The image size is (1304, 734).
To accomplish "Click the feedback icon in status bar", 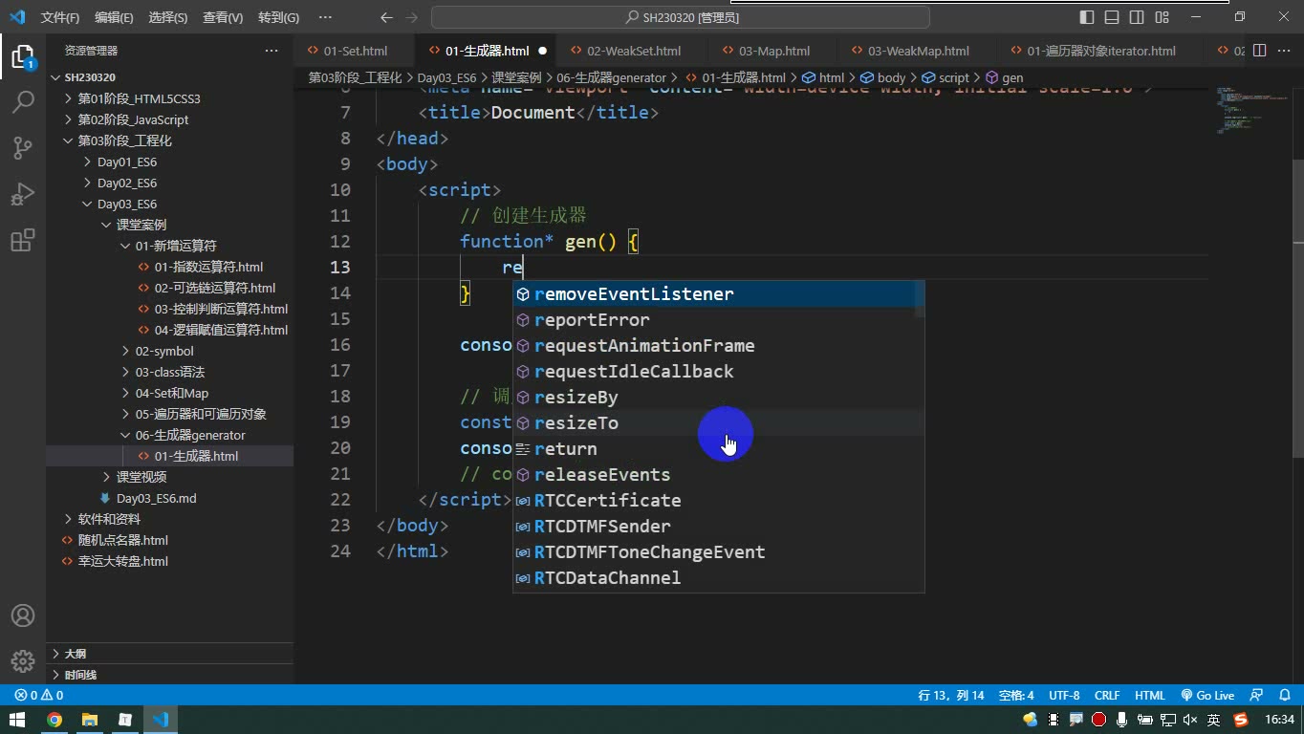I will 1257,696.
